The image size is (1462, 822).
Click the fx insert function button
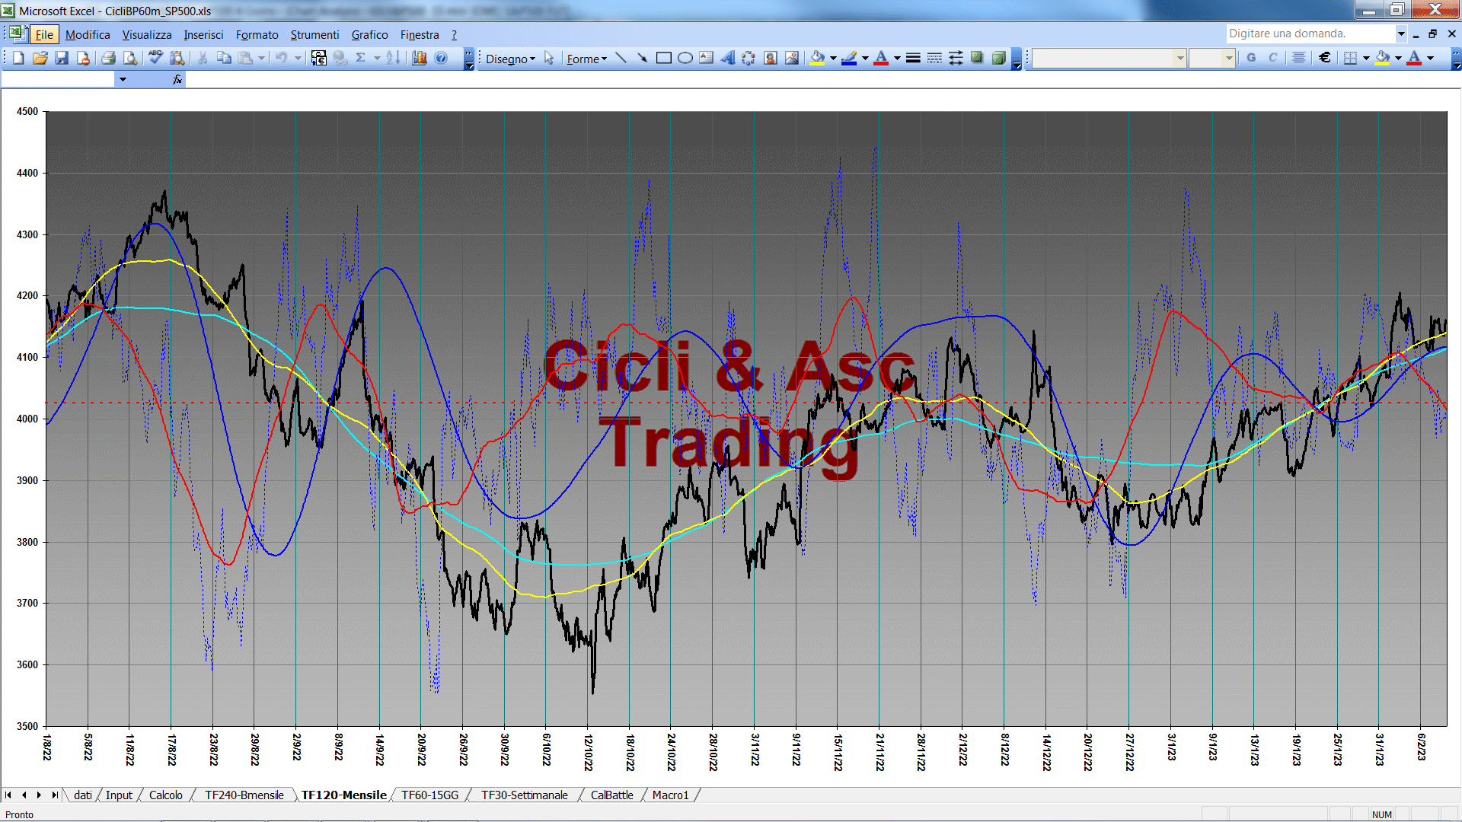click(x=177, y=79)
